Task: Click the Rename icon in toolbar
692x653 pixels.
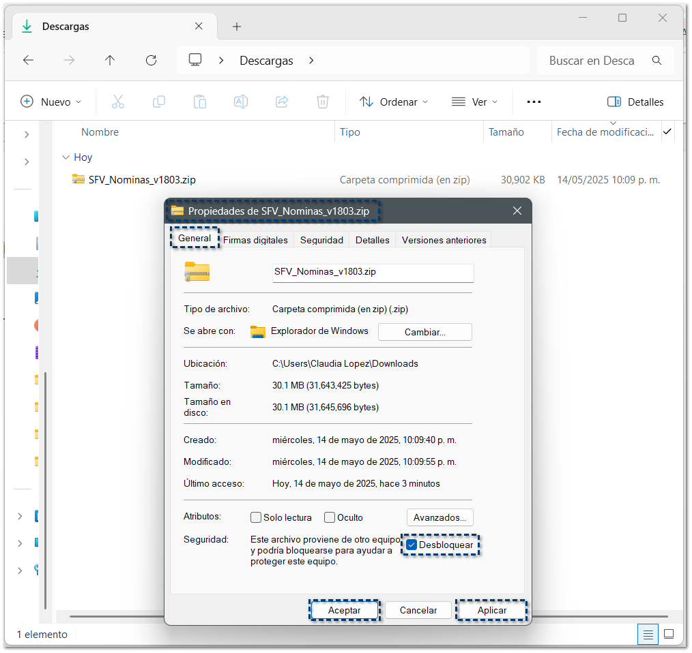Action: [240, 102]
